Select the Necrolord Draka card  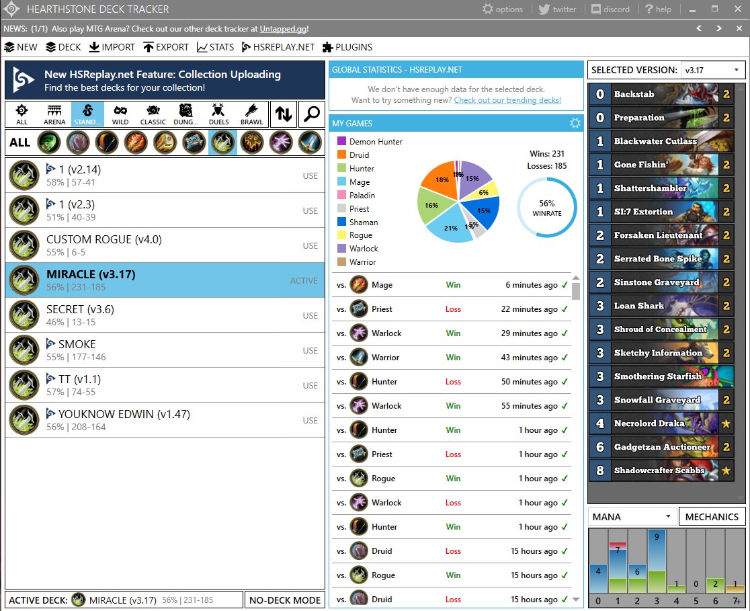coord(661,423)
